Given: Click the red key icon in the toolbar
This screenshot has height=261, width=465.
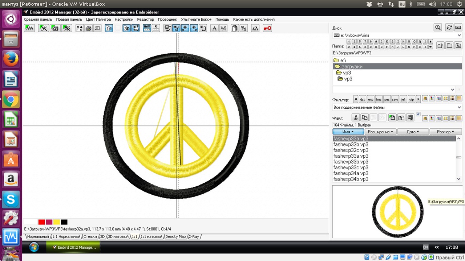Looking at the screenshot, I should 268,28.
